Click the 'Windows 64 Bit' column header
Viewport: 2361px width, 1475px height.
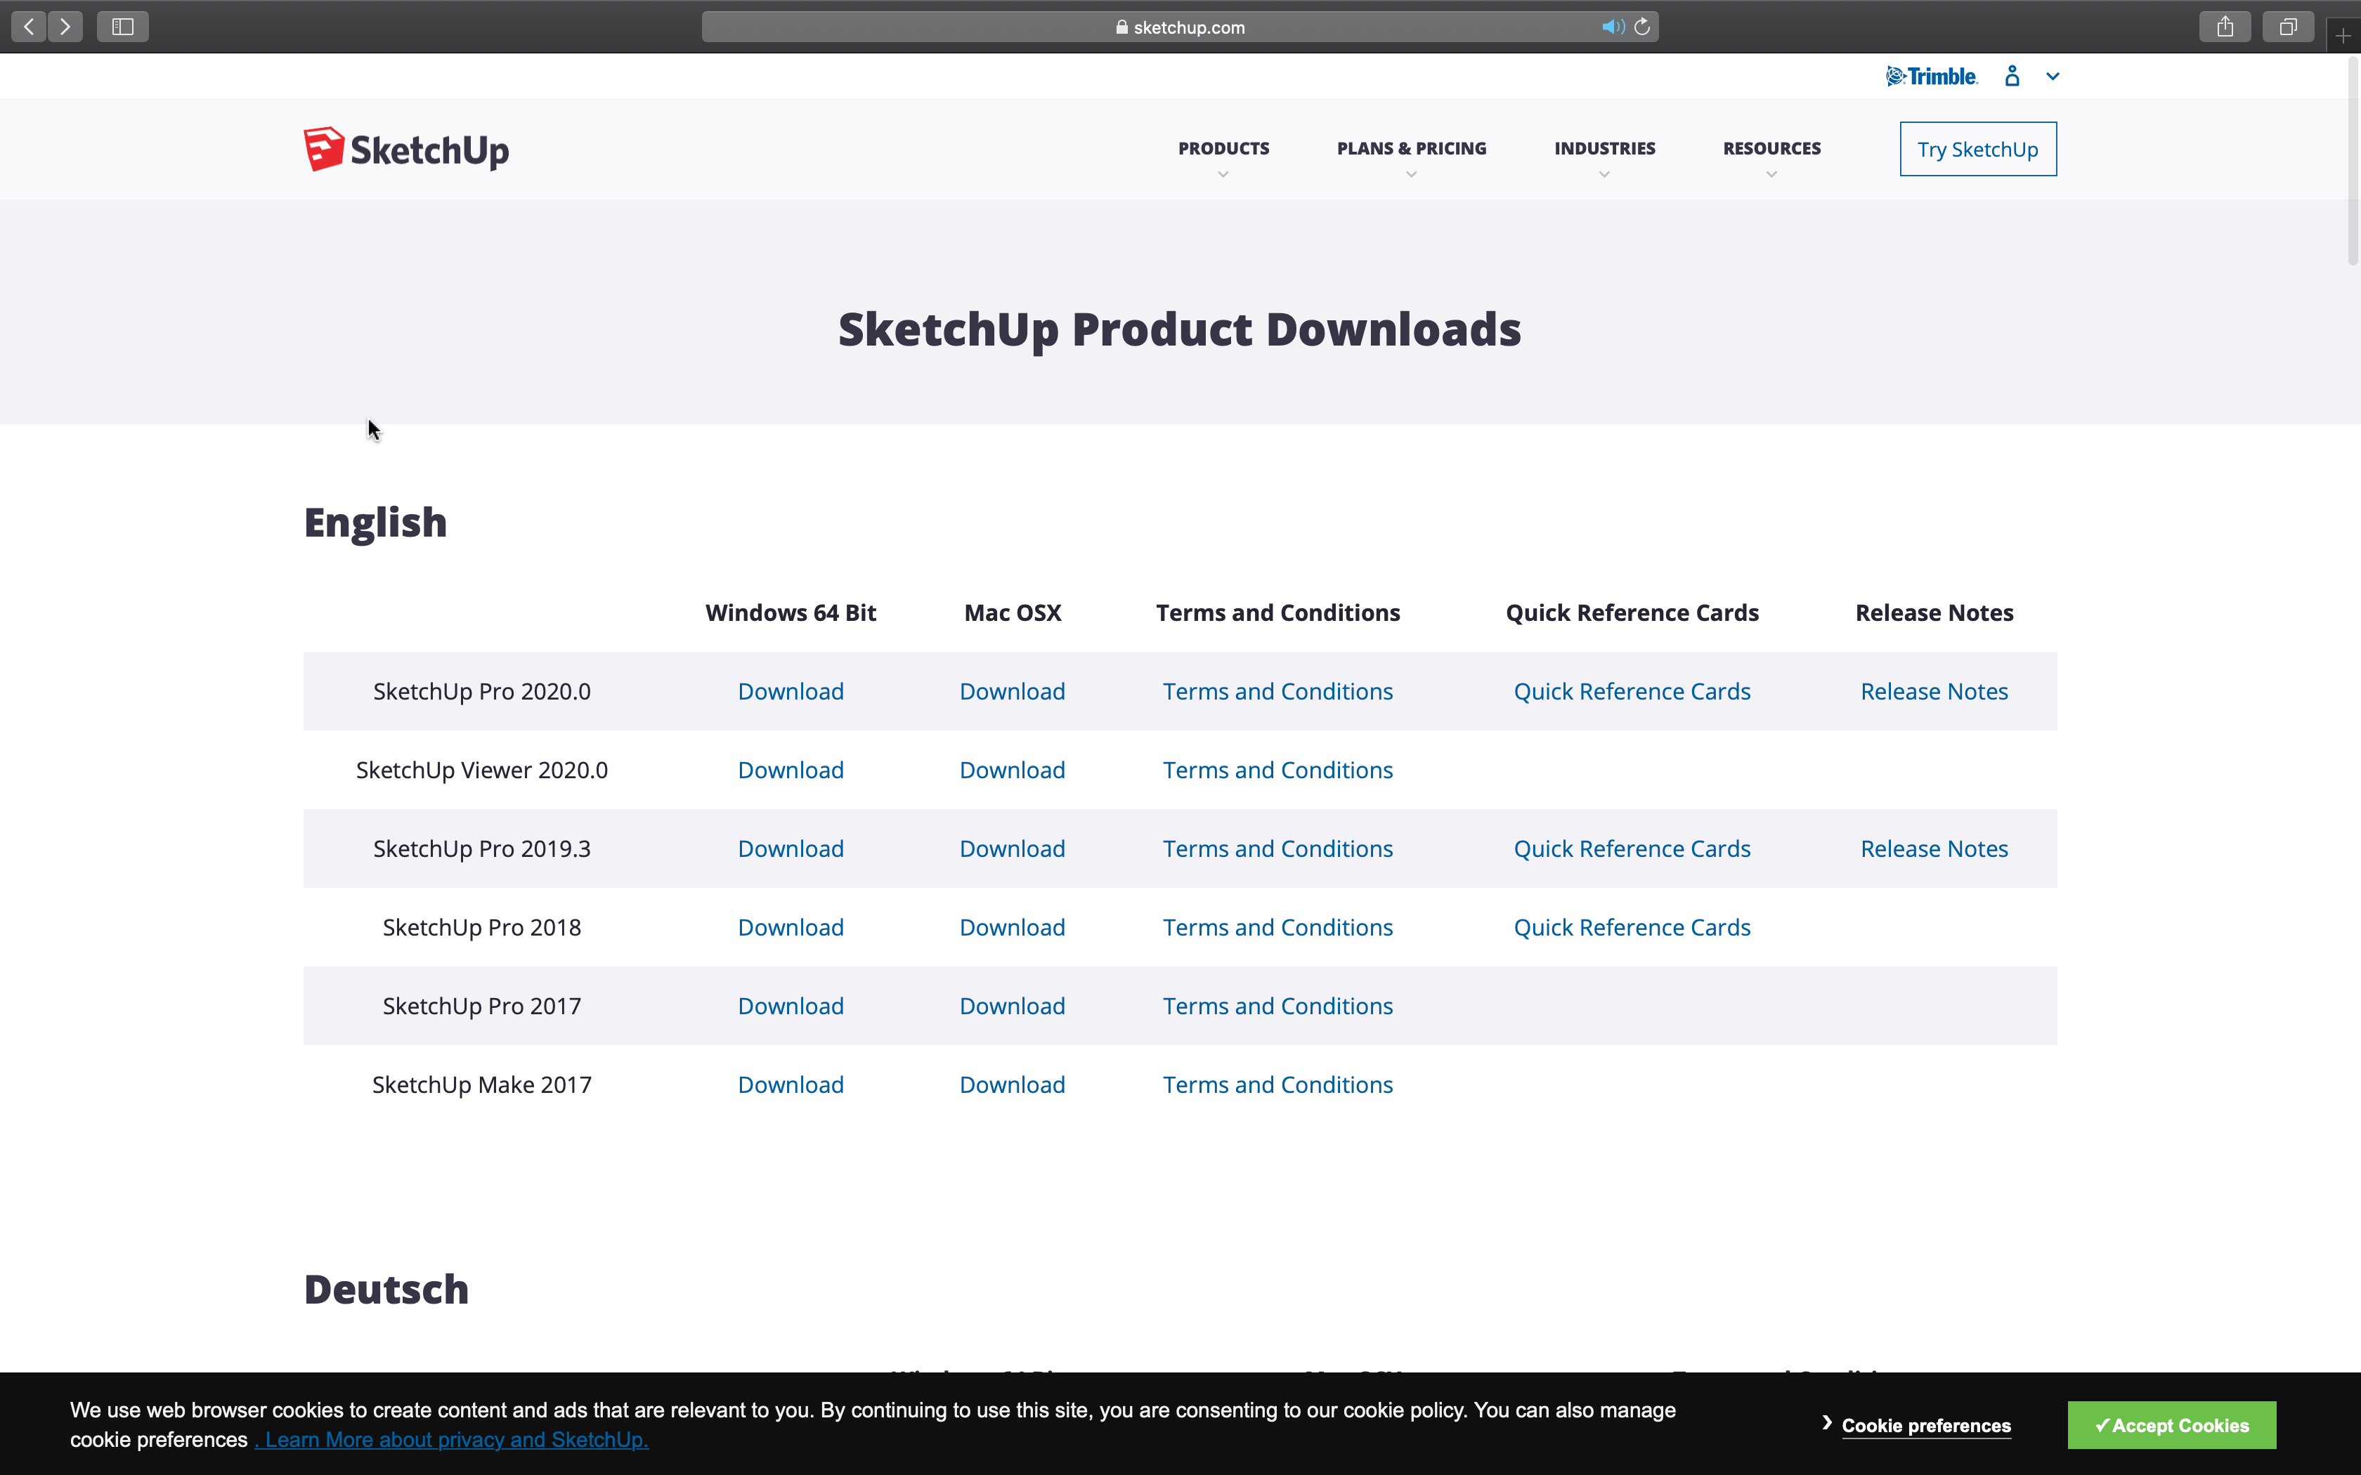point(791,612)
